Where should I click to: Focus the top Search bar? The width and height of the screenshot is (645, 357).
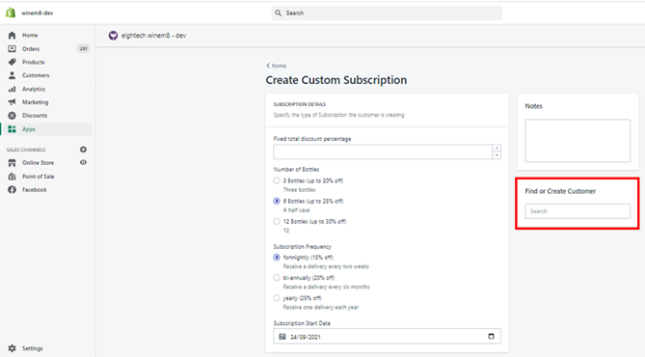point(387,14)
